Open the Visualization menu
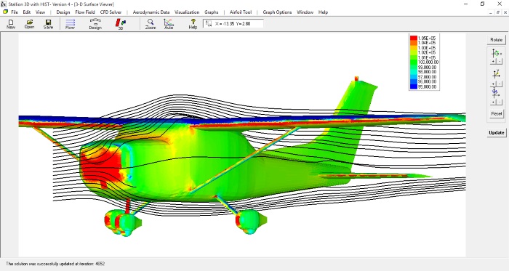509x271 pixels. pos(187,12)
